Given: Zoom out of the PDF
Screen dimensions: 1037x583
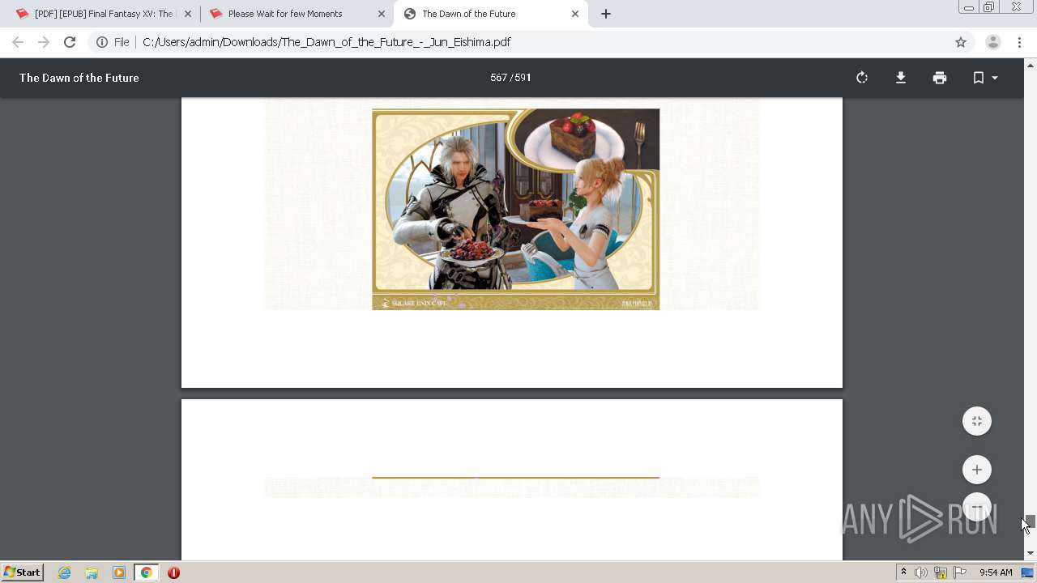Looking at the screenshot, I should tap(977, 507).
